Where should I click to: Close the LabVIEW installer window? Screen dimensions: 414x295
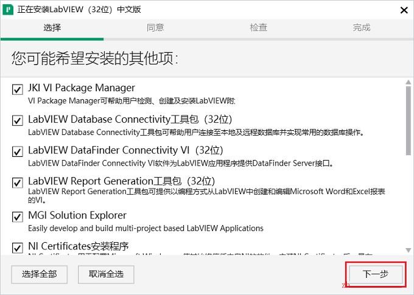tap(402, 10)
